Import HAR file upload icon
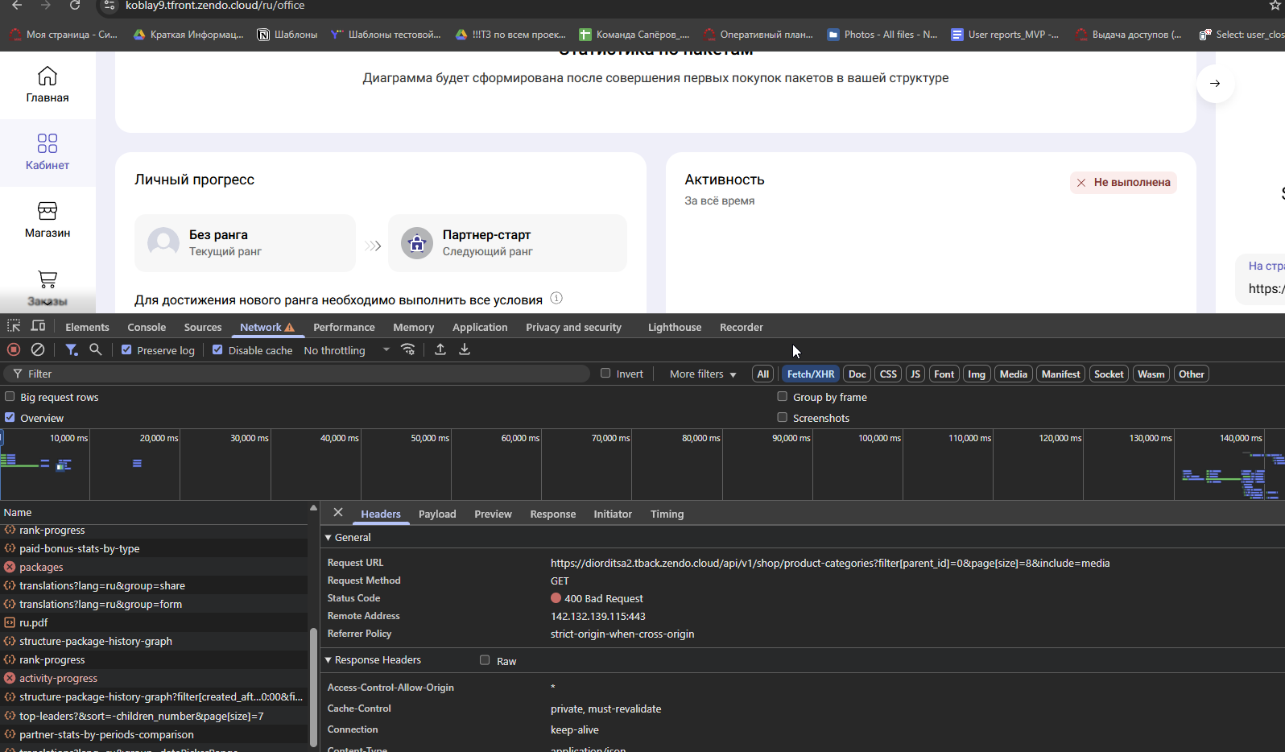The width and height of the screenshot is (1285, 752). pyautogui.click(x=440, y=349)
